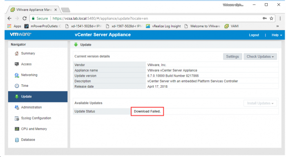Viewport: 286px width, 157px height.
Task: Click the Download Failed. status text
Action: [x=147, y=111]
